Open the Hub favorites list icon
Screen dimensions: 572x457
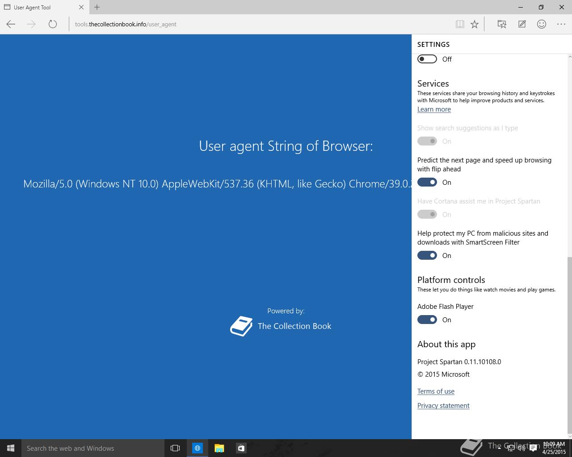pos(502,24)
